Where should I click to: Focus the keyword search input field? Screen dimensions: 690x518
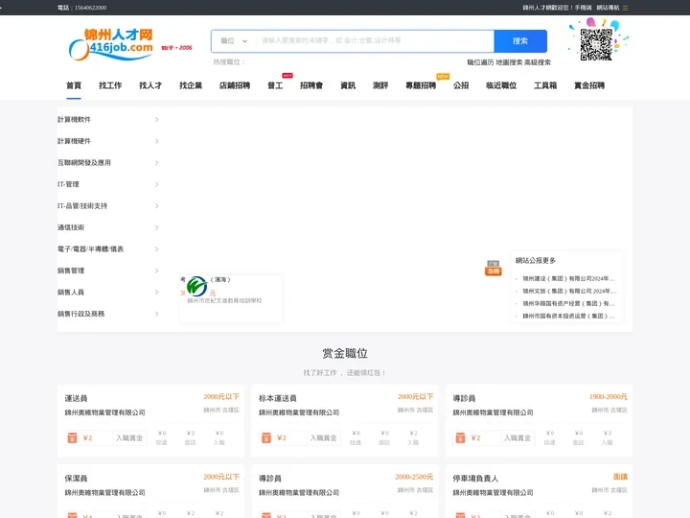376,41
